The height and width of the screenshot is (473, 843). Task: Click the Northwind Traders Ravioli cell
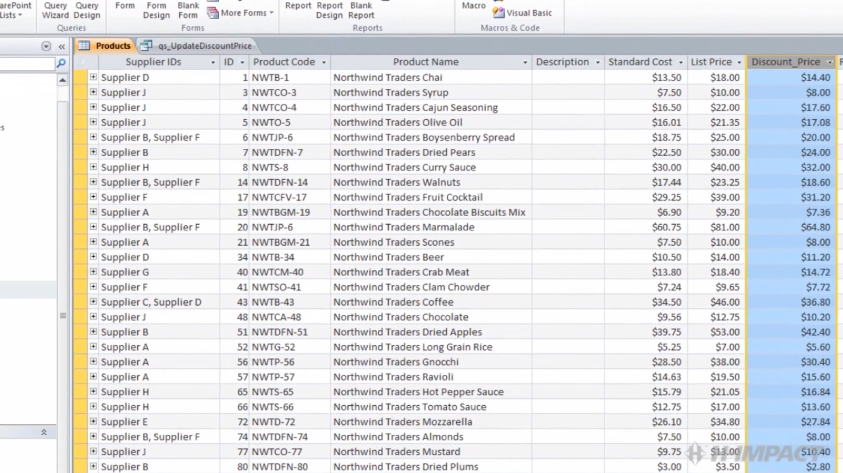pyautogui.click(x=431, y=377)
